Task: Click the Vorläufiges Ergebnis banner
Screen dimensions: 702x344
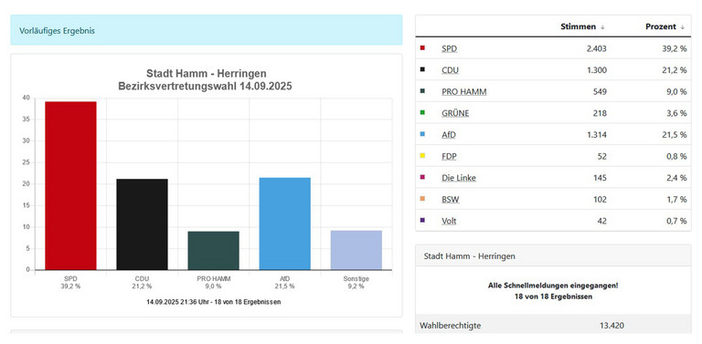Action: point(207,30)
